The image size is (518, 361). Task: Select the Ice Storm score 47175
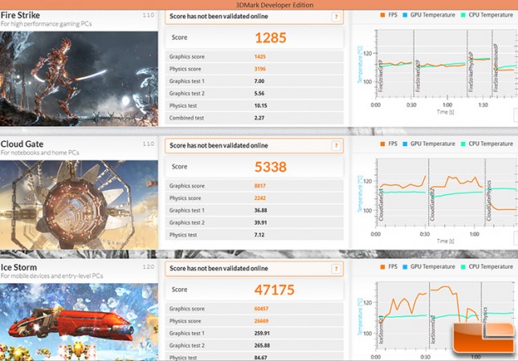[274, 290]
